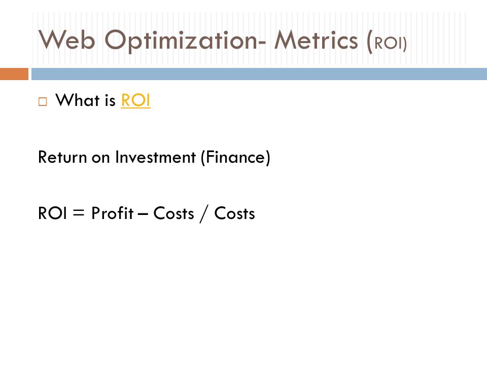Click the Costs word after the slash
Screen dimensions: 487x365
[234, 213]
